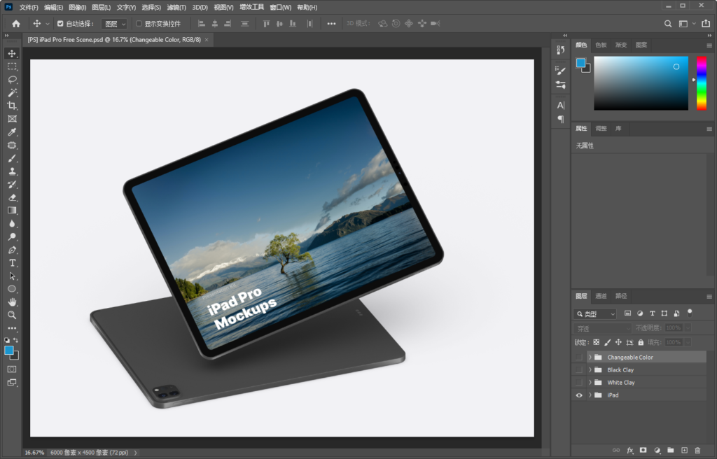Open the 窗口(W) menu
Viewport: 717px width, 459px height.
[280, 7]
